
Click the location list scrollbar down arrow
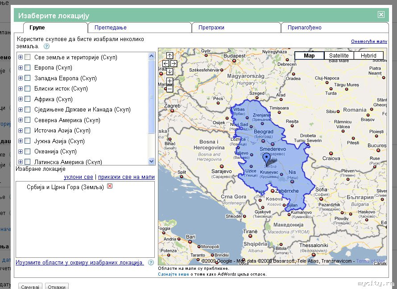click(151, 161)
